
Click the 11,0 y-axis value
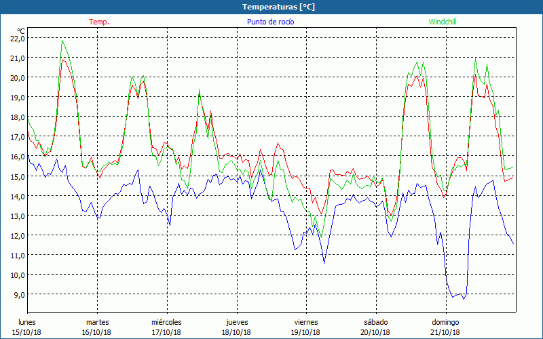pyautogui.click(x=18, y=256)
